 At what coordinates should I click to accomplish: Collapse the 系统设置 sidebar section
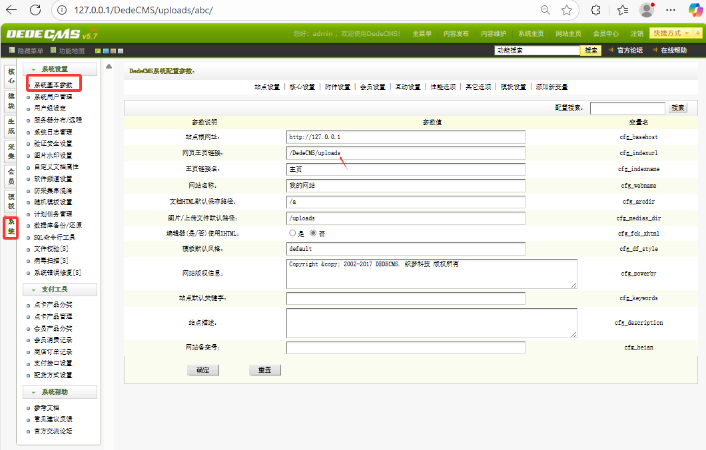(x=60, y=69)
